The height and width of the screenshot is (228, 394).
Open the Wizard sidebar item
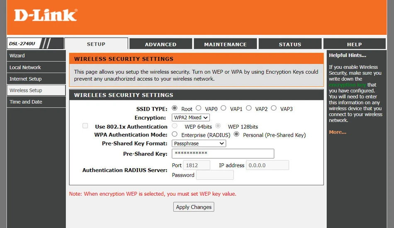click(x=36, y=56)
